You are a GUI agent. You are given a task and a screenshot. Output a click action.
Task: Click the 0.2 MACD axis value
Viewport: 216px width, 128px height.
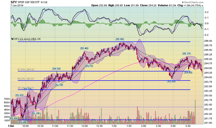207,12
